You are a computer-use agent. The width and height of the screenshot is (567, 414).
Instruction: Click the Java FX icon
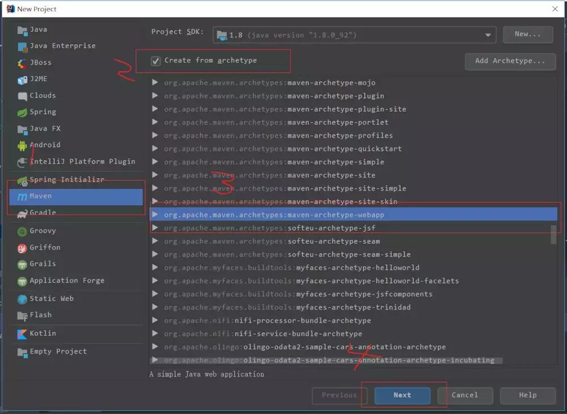tap(23, 129)
